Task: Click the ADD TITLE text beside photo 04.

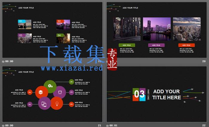Action: pyautogui.click(x=76, y=37)
